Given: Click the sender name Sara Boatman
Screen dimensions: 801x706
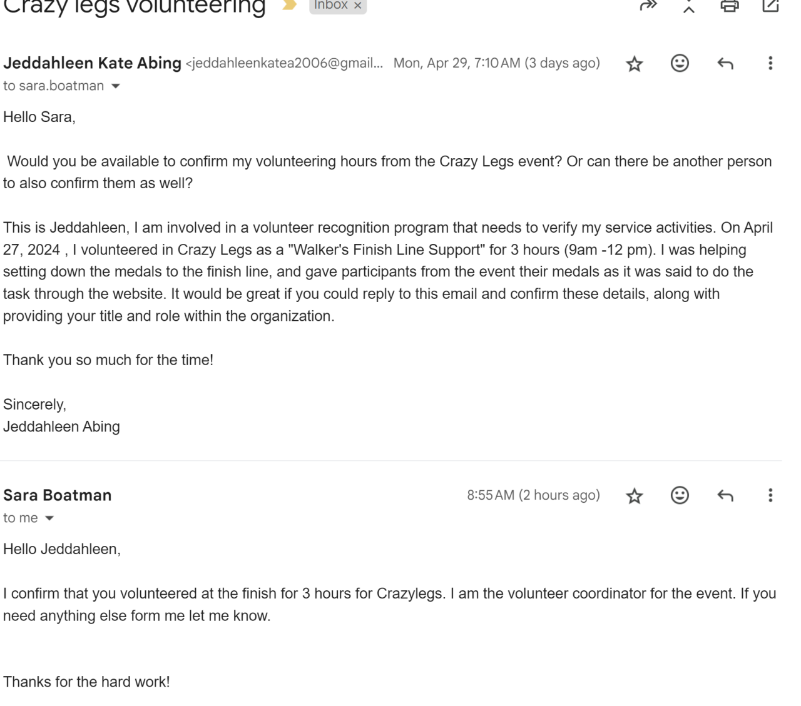Looking at the screenshot, I should (58, 495).
